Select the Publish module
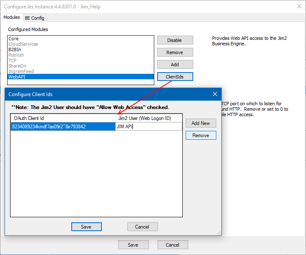The height and width of the screenshot is (255, 306). point(80,55)
